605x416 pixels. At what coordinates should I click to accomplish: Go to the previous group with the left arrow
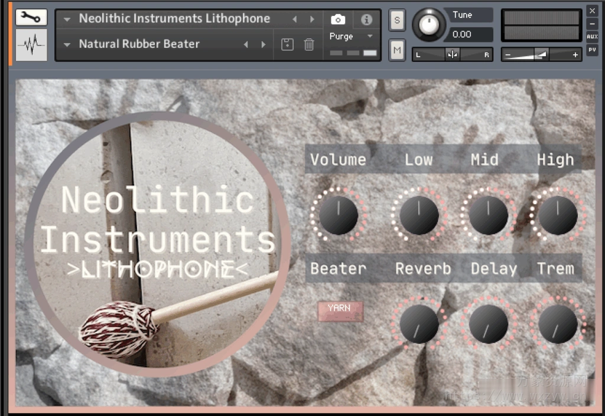(246, 44)
